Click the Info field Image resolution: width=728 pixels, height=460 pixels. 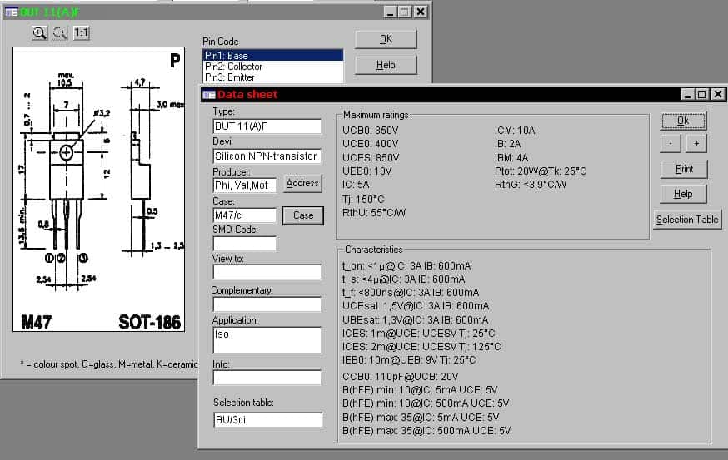[x=267, y=378]
